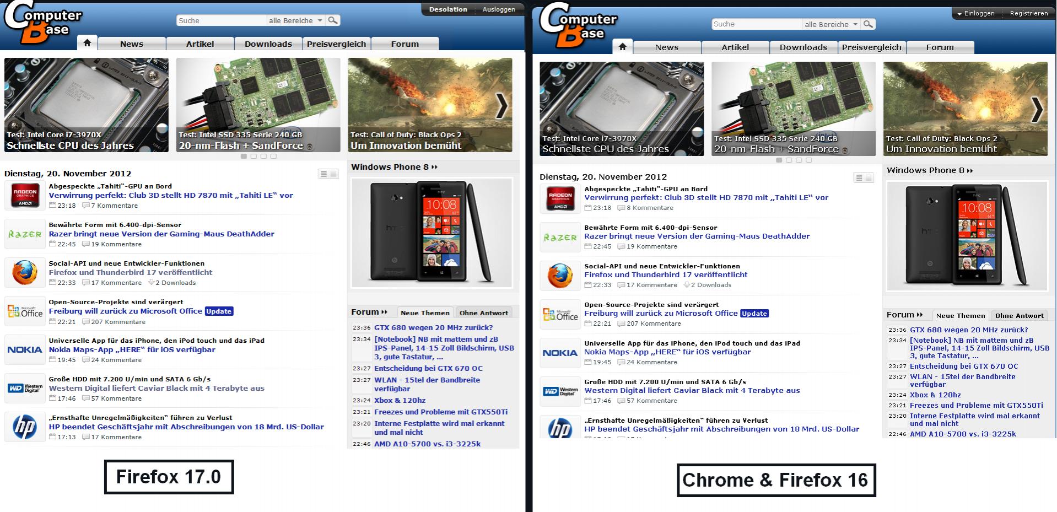Switch to thick-lined news list view, Firefox 17.0 page

[x=323, y=174]
